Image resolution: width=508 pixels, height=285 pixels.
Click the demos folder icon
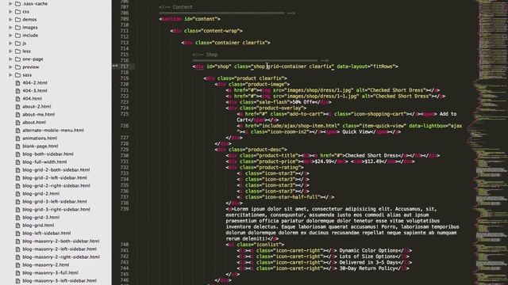(x=18, y=19)
